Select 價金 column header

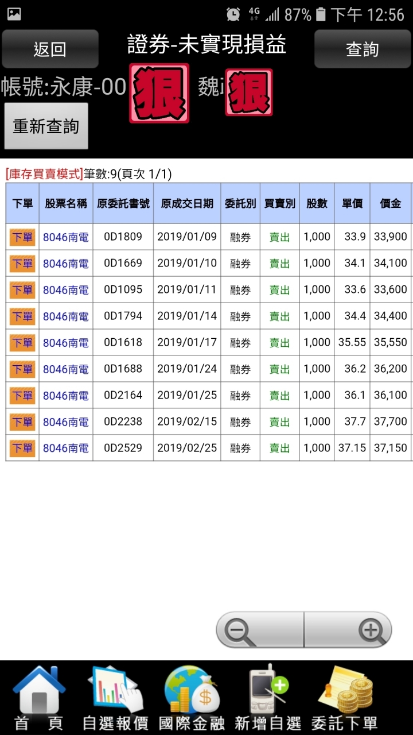[x=391, y=203]
